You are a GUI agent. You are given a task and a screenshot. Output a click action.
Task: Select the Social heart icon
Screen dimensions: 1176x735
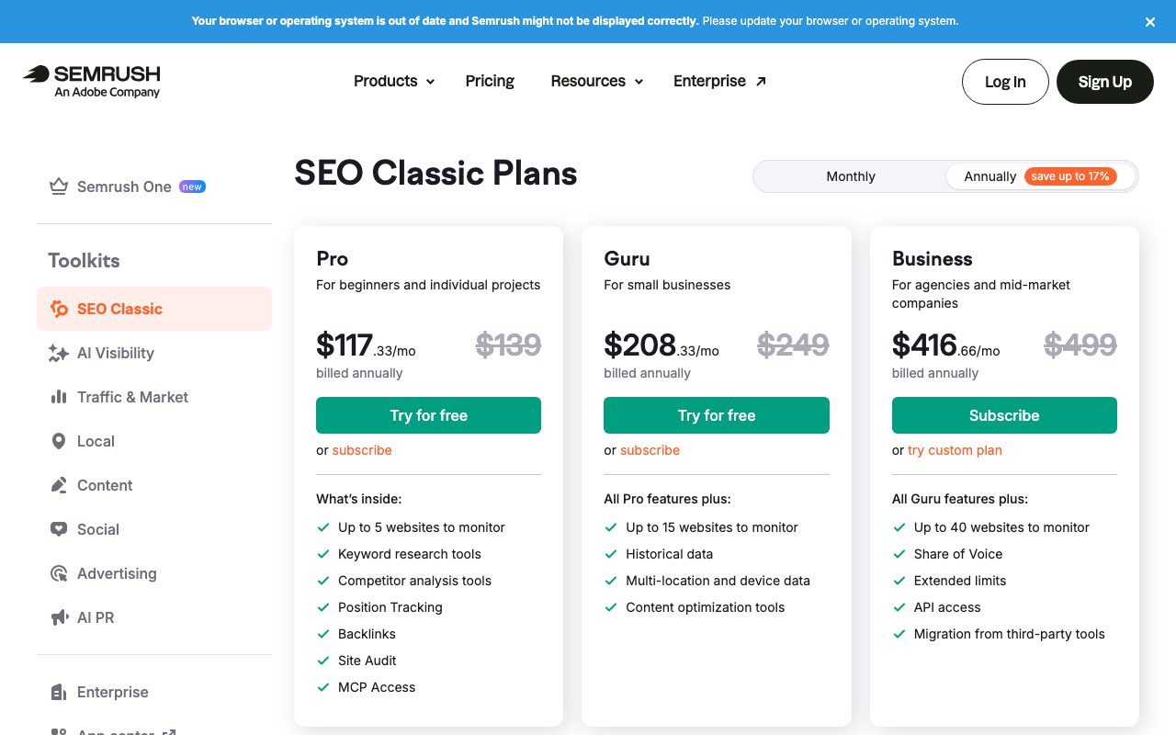[59, 529]
